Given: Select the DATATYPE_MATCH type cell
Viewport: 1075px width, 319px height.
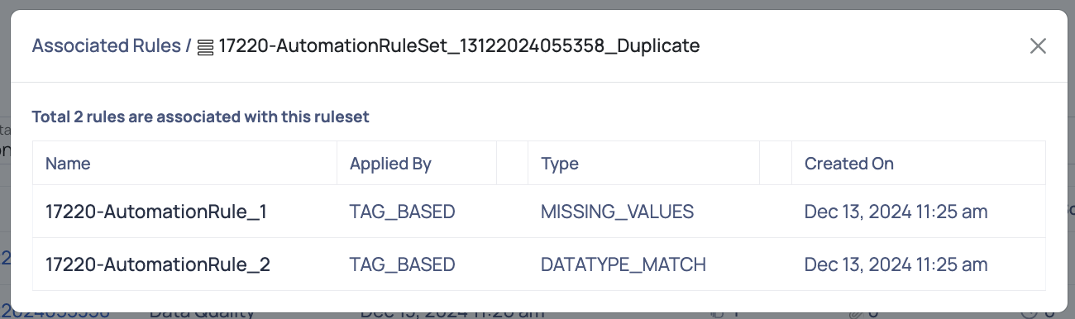Looking at the screenshot, I should (x=623, y=264).
